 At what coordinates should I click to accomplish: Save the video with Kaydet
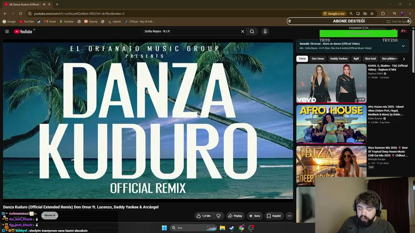click(274, 216)
